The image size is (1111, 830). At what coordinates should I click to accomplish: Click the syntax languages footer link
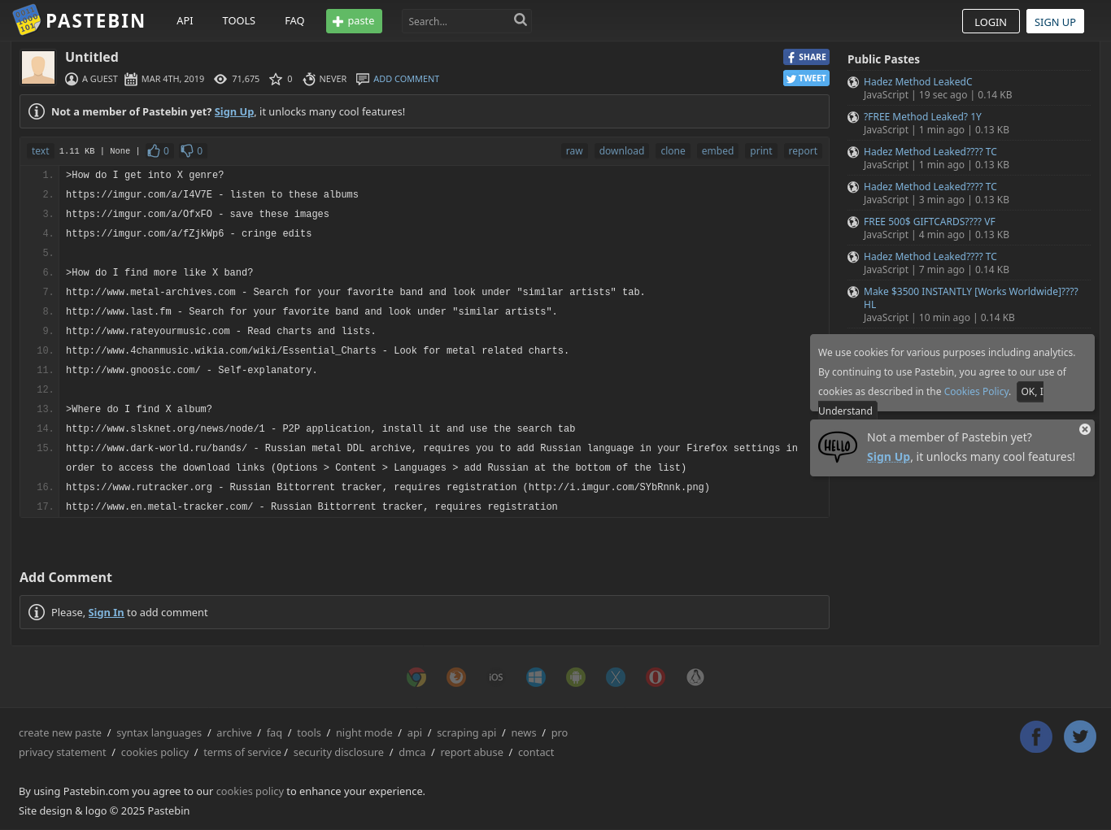pyautogui.click(x=159, y=732)
